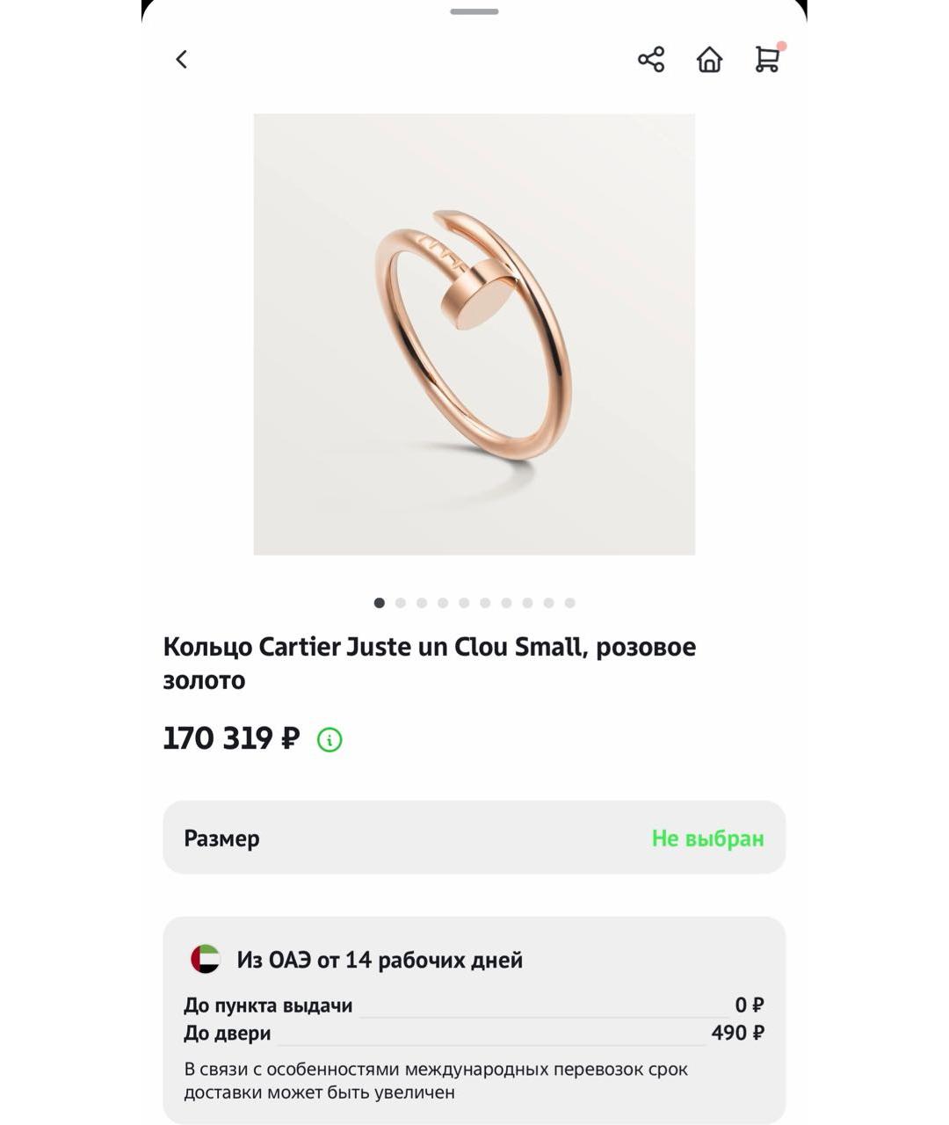Tap the UAE flag icon

[204, 960]
